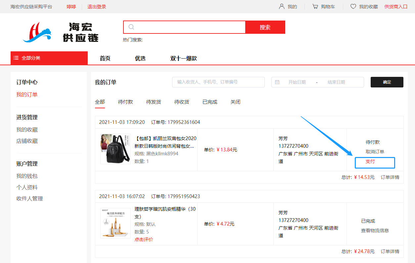Switch to the 待发货 tab
The width and height of the screenshot is (415, 263).
(x=154, y=102)
